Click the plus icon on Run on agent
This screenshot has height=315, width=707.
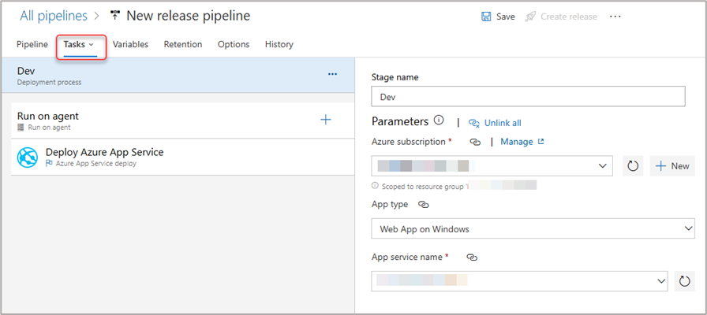(325, 120)
